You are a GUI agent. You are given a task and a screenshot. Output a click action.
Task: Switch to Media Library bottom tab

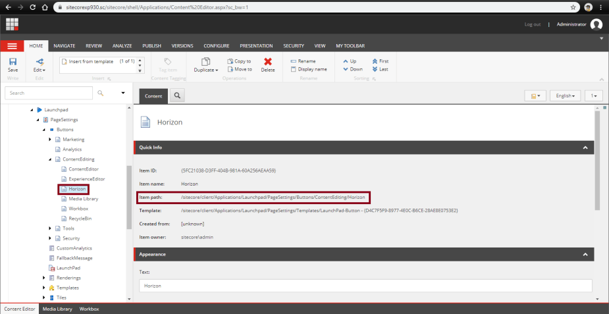(x=57, y=309)
